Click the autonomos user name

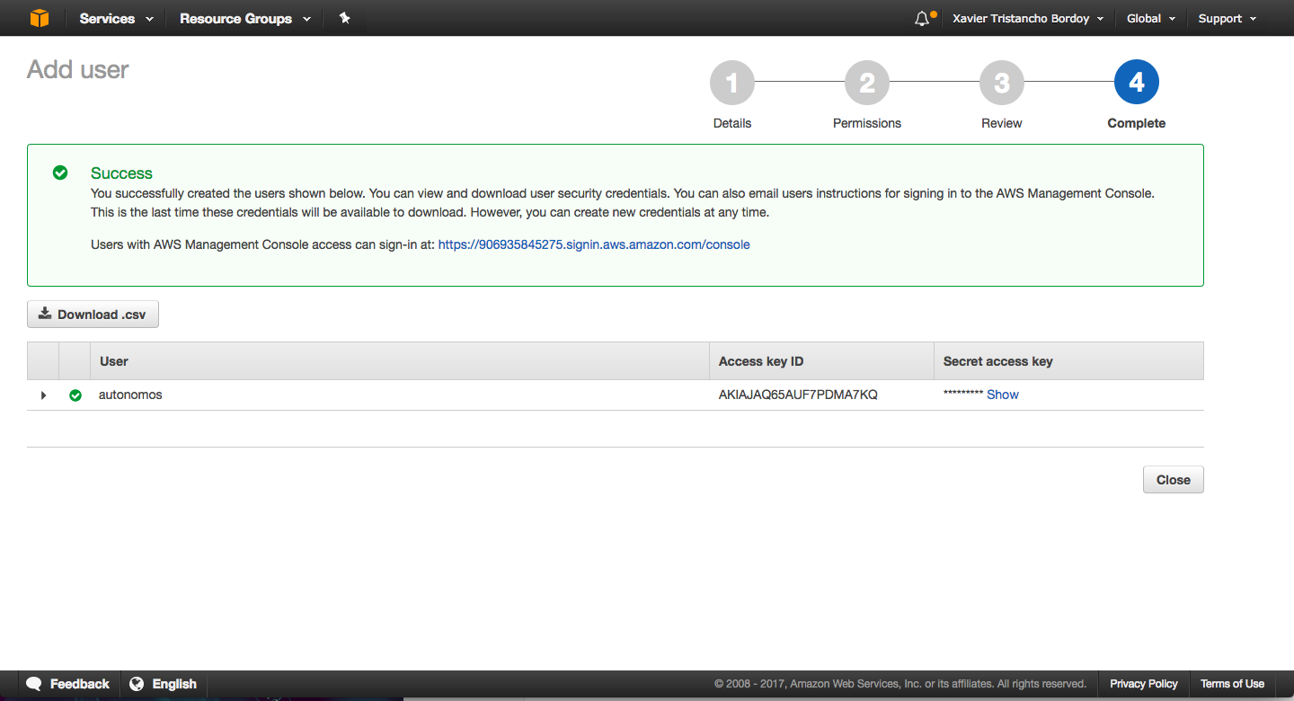130,395
